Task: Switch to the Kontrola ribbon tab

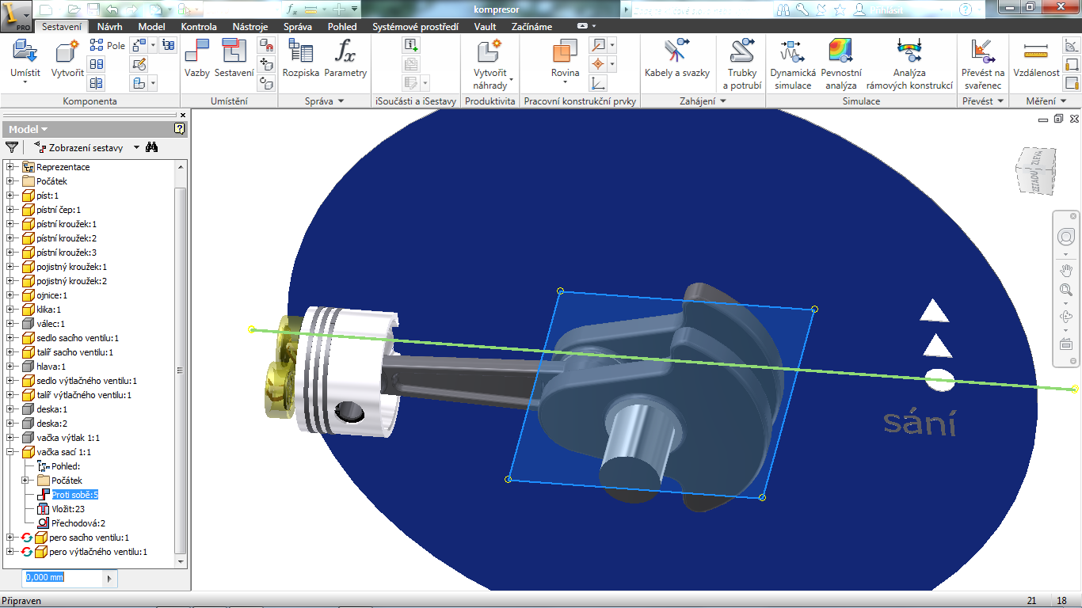Action: pos(199,26)
